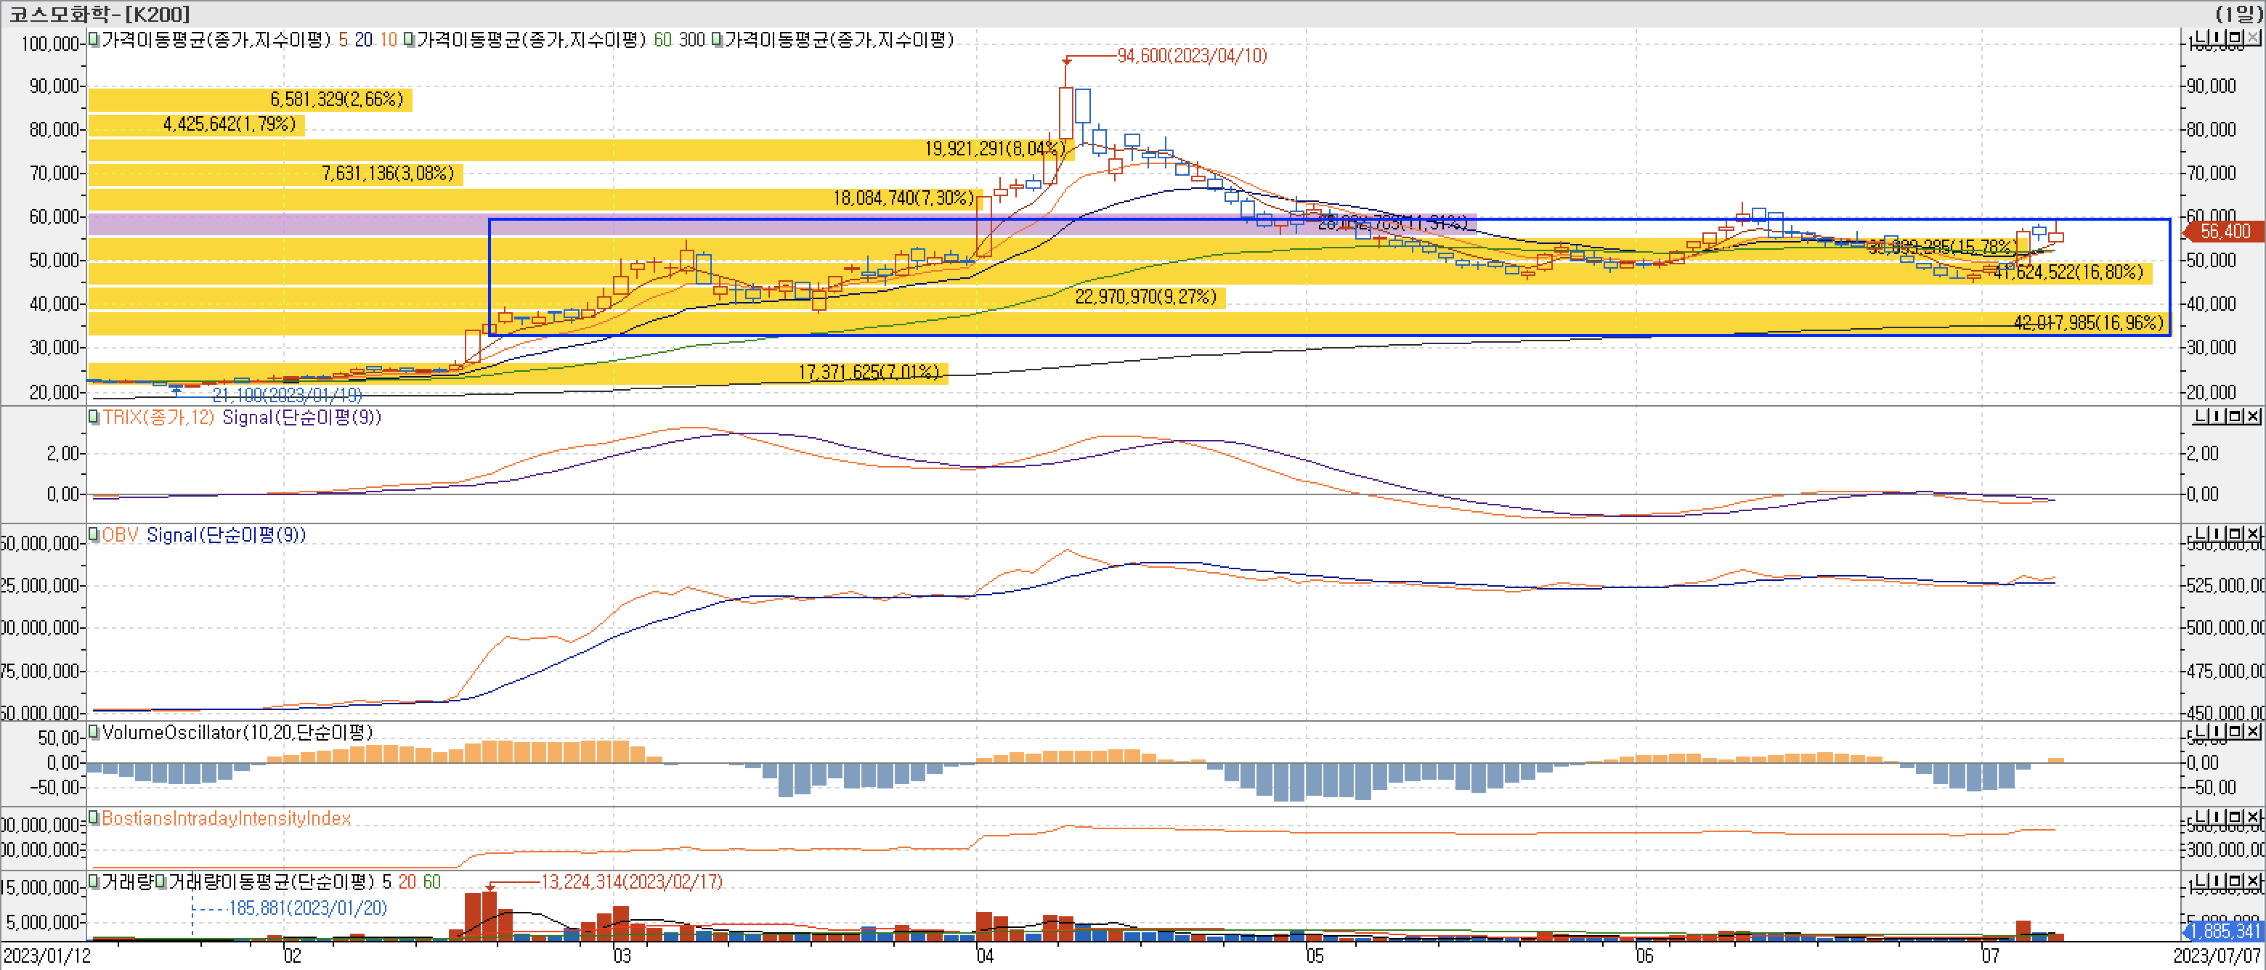Maximize the main price chart panel
This screenshot has width=2266, height=970.
[2235, 38]
